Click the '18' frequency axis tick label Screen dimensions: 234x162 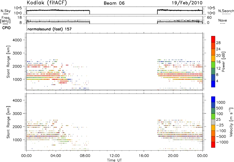(x=20, y=18)
